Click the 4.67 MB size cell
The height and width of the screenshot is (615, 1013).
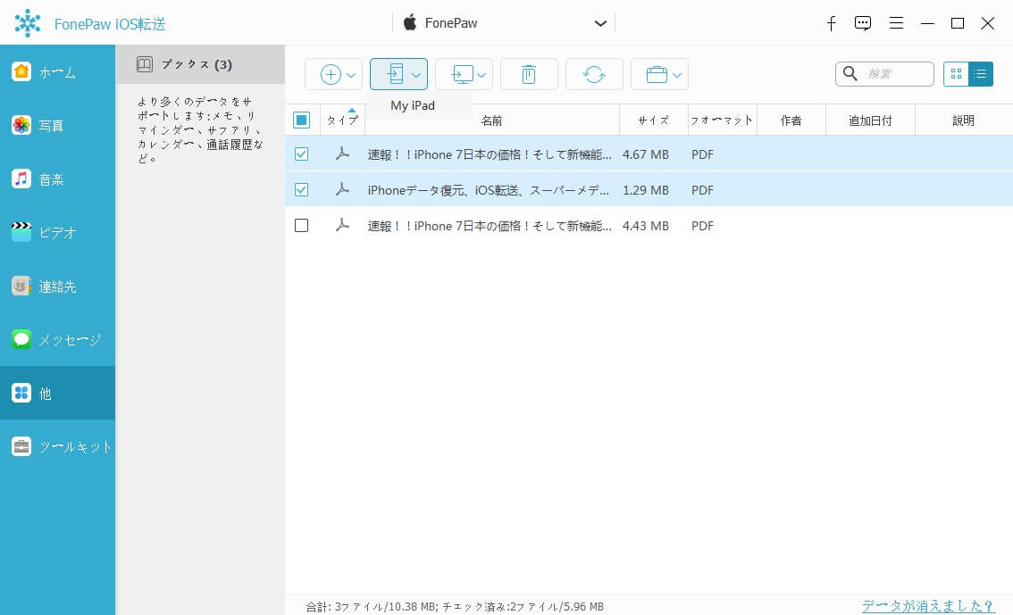pyautogui.click(x=645, y=154)
